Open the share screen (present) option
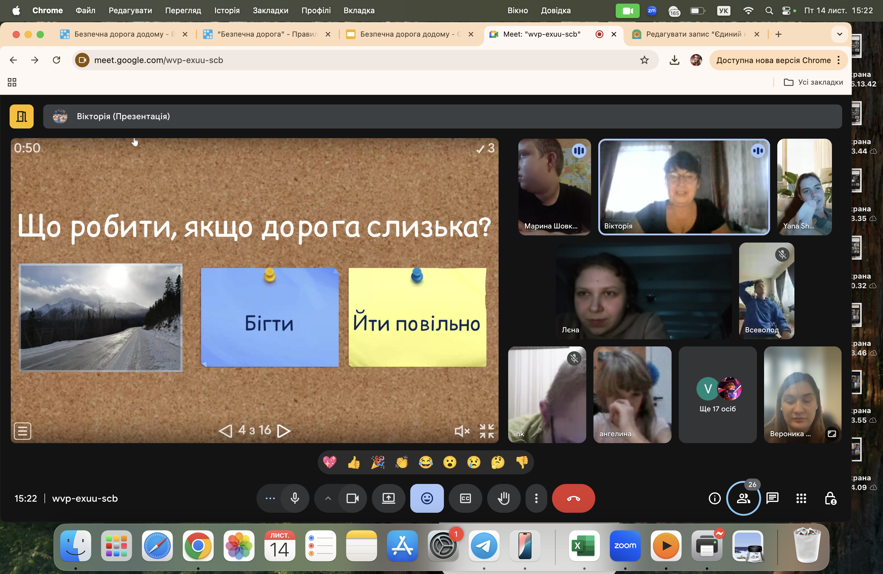 [388, 498]
